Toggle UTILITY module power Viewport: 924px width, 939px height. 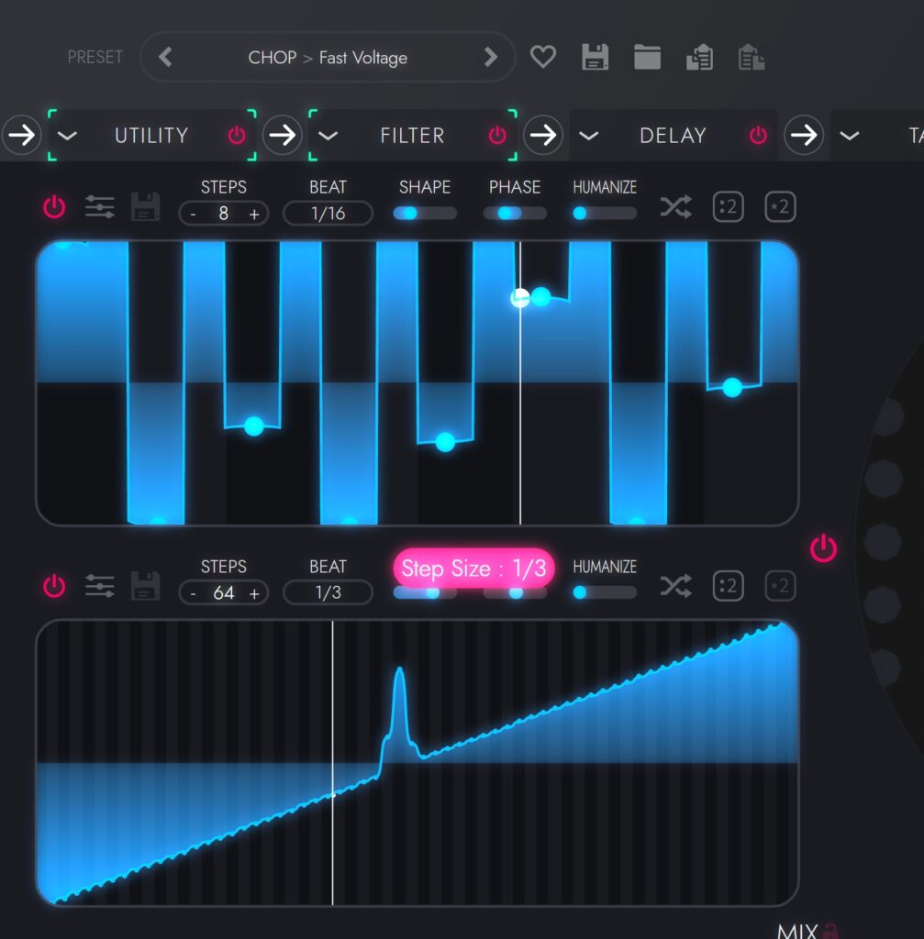coord(237,136)
